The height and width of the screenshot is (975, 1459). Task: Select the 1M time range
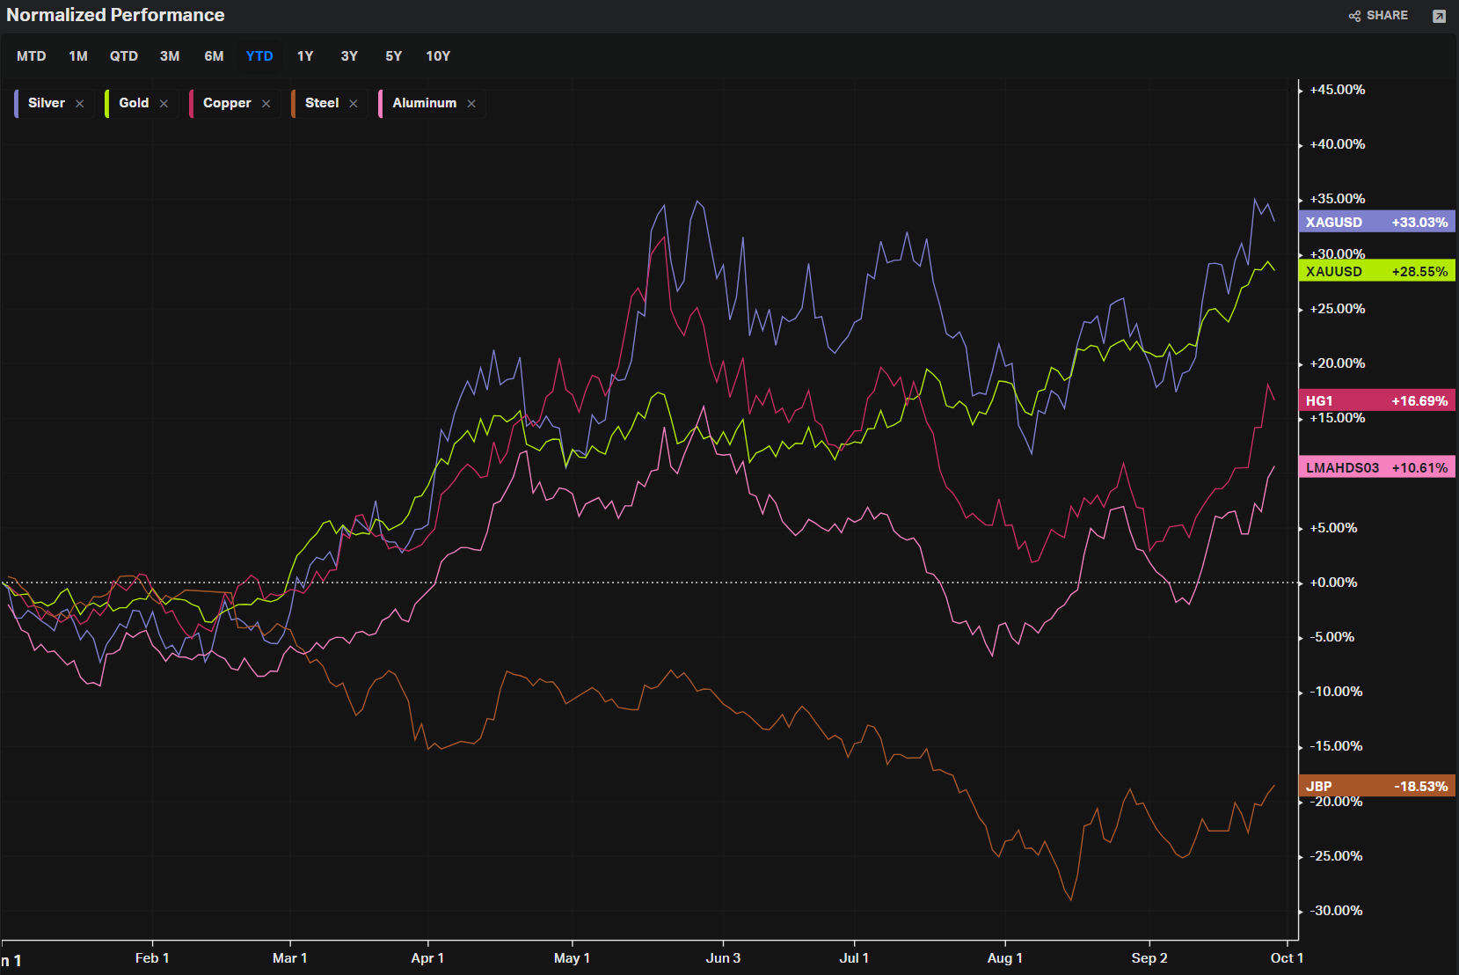coord(78,56)
